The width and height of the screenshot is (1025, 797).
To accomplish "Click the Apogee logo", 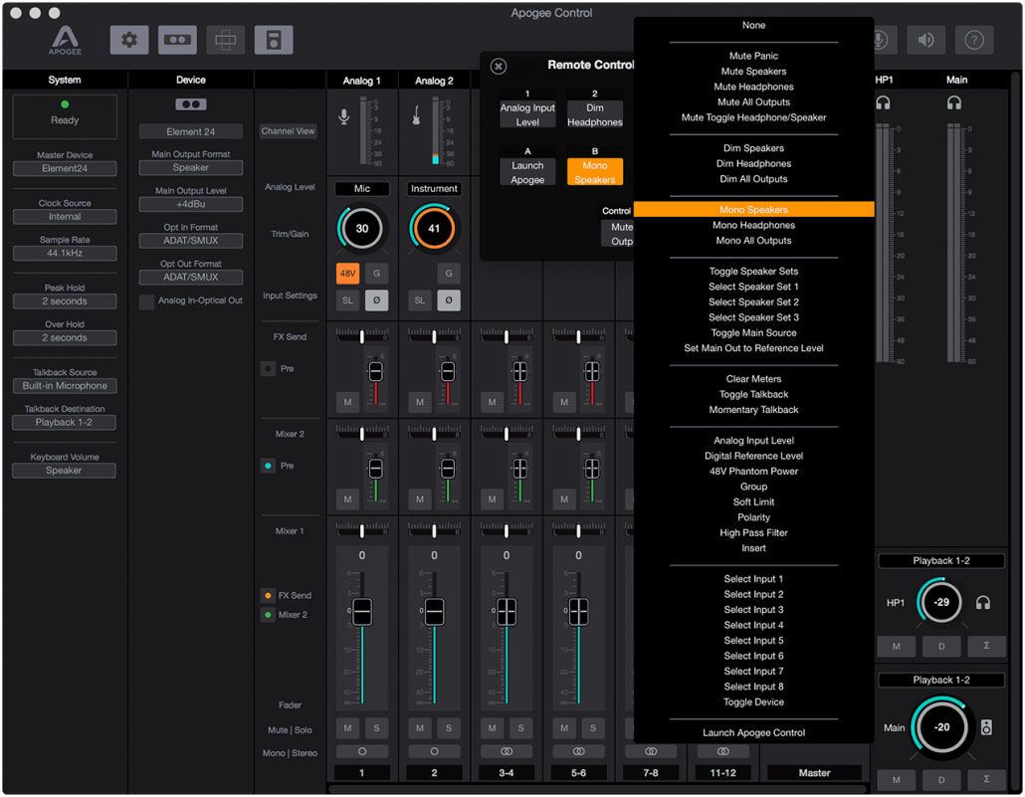I will click(66, 40).
